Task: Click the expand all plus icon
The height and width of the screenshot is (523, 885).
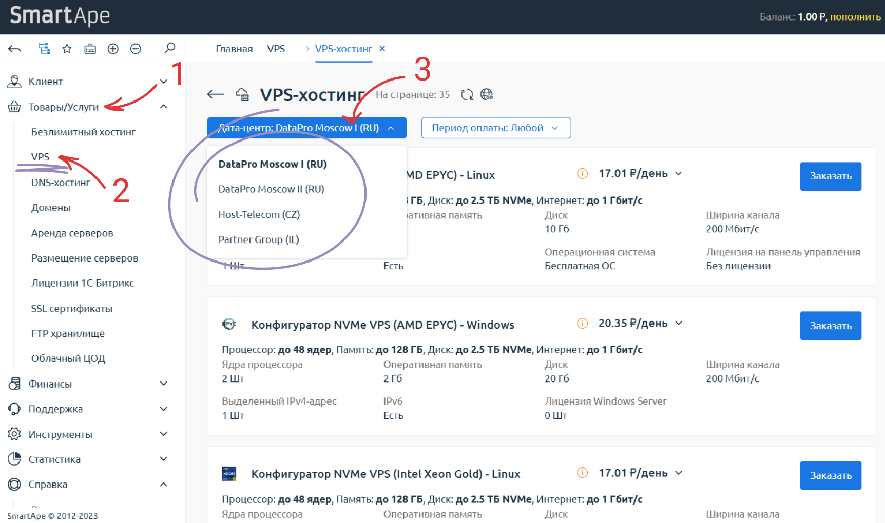Action: point(113,49)
